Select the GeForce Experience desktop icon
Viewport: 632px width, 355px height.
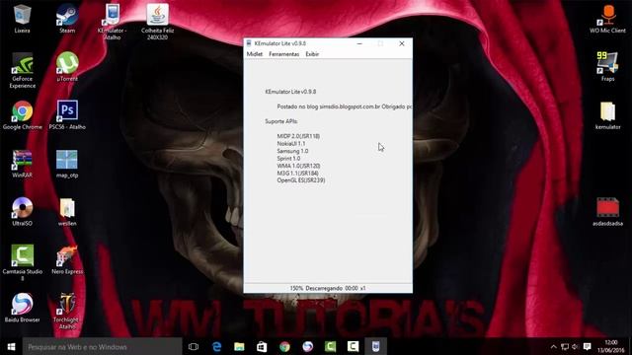pos(22,70)
